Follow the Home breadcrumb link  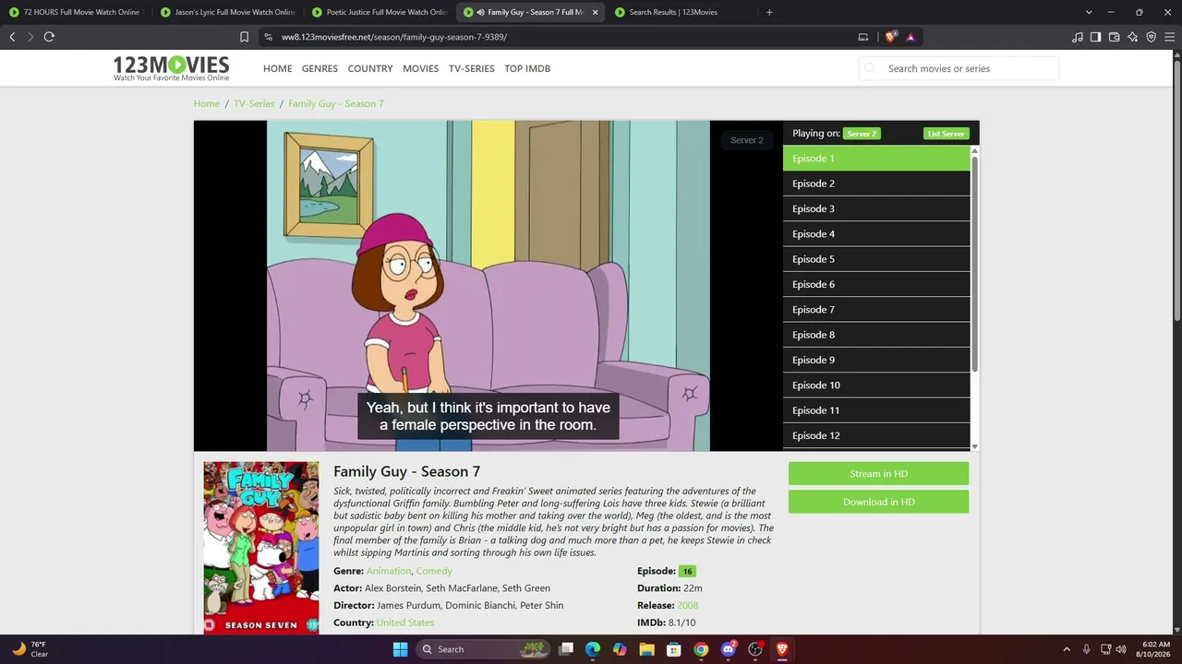pyautogui.click(x=207, y=103)
